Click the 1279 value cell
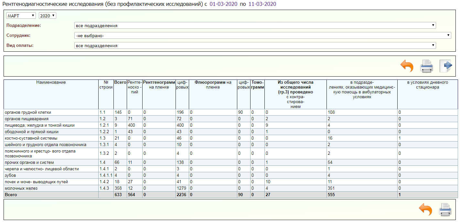 182,188
